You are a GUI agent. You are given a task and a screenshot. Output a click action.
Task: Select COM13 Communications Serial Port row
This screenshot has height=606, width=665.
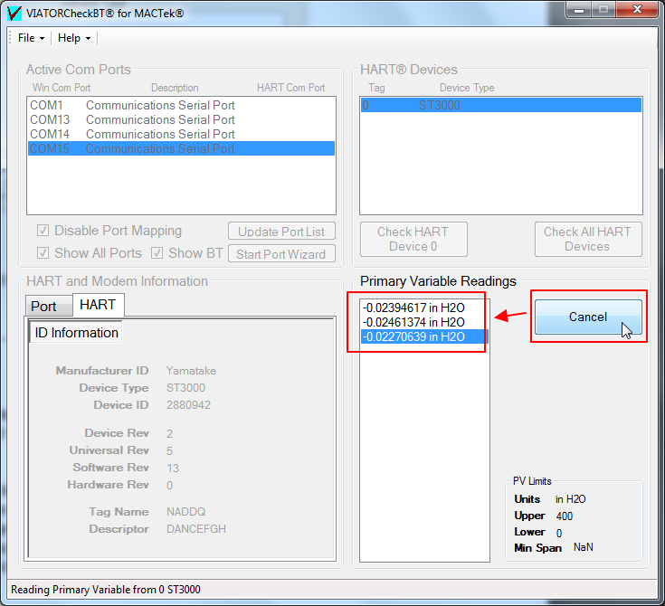coord(181,119)
